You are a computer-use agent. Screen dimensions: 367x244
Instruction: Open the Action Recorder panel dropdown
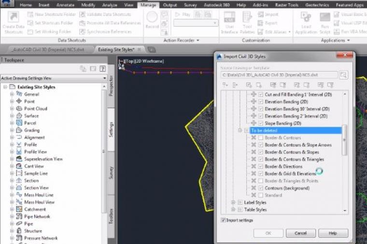pyautogui.click(x=198, y=41)
